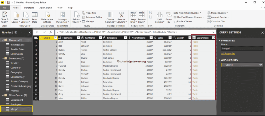Select the Source applied step
The height and width of the screenshot is (116, 265).
(x=242, y=65)
